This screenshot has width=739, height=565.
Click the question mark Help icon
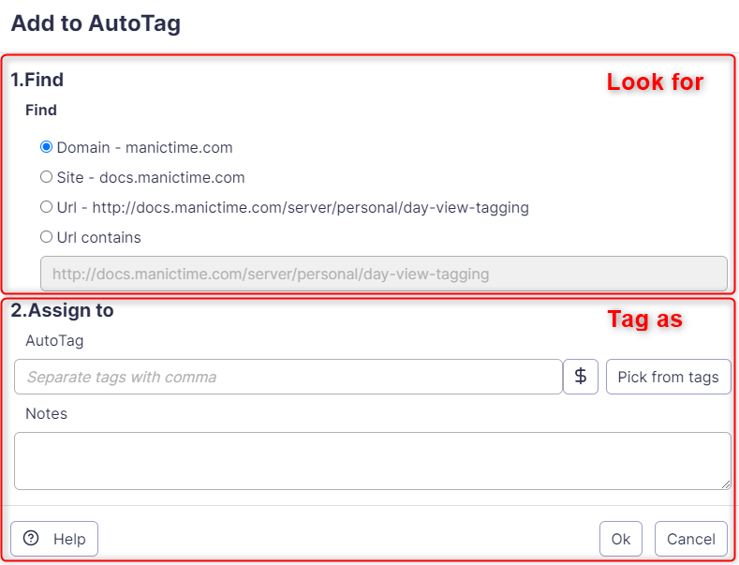point(31,538)
